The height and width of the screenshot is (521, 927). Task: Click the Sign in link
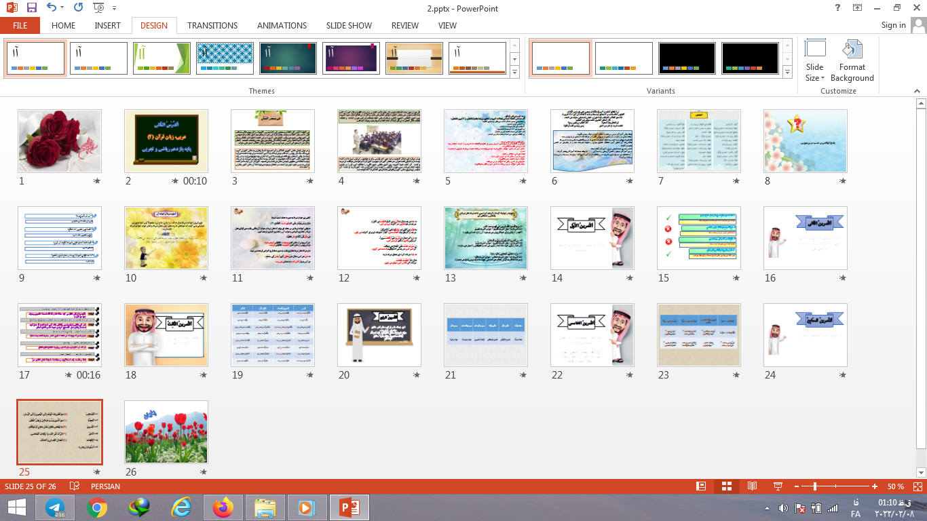tap(893, 25)
